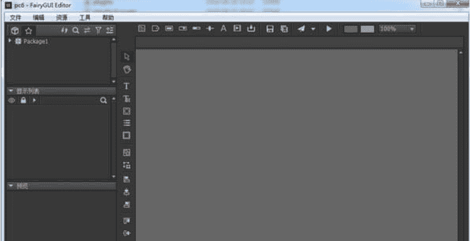The image size is (470, 241).
Task: Toggle the eye visibility icon in display list
Action: point(12,100)
